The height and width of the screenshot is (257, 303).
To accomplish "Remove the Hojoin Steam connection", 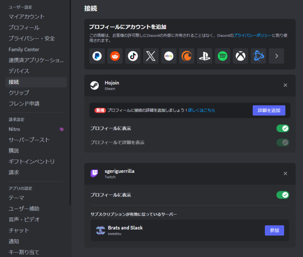I will coord(285,85).
